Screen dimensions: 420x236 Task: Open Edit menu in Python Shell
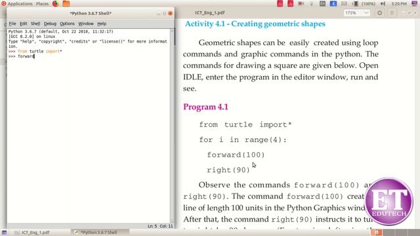click(24, 24)
